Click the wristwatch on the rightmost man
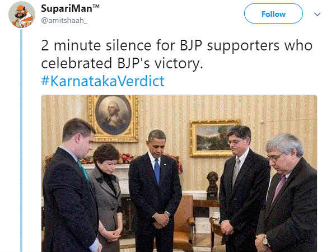The height and width of the screenshot is (252, 336). pyautogui.click(x=265, y=241)
